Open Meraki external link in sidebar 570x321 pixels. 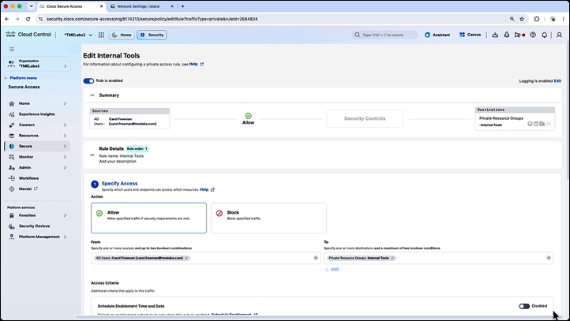(36, 188)
